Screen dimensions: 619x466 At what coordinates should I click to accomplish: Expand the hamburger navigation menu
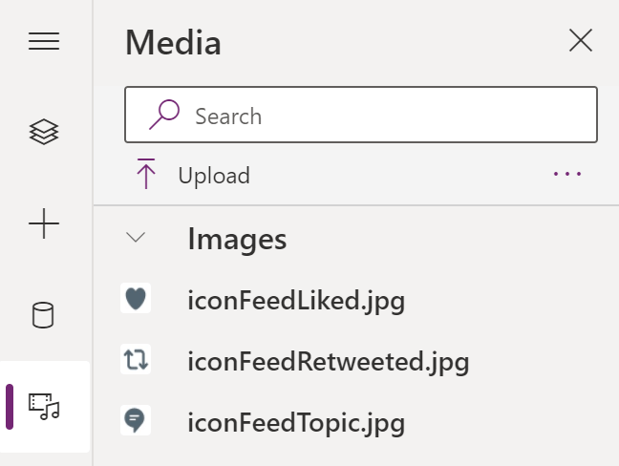44,41
